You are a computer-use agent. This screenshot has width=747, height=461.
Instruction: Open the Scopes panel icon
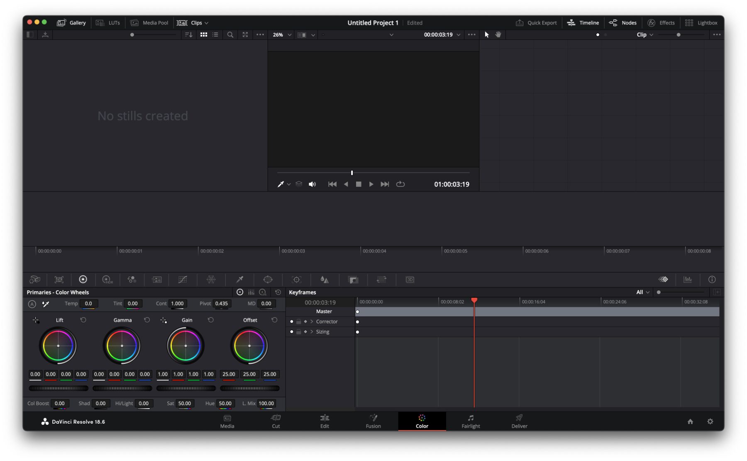click(x=688, y=280)
